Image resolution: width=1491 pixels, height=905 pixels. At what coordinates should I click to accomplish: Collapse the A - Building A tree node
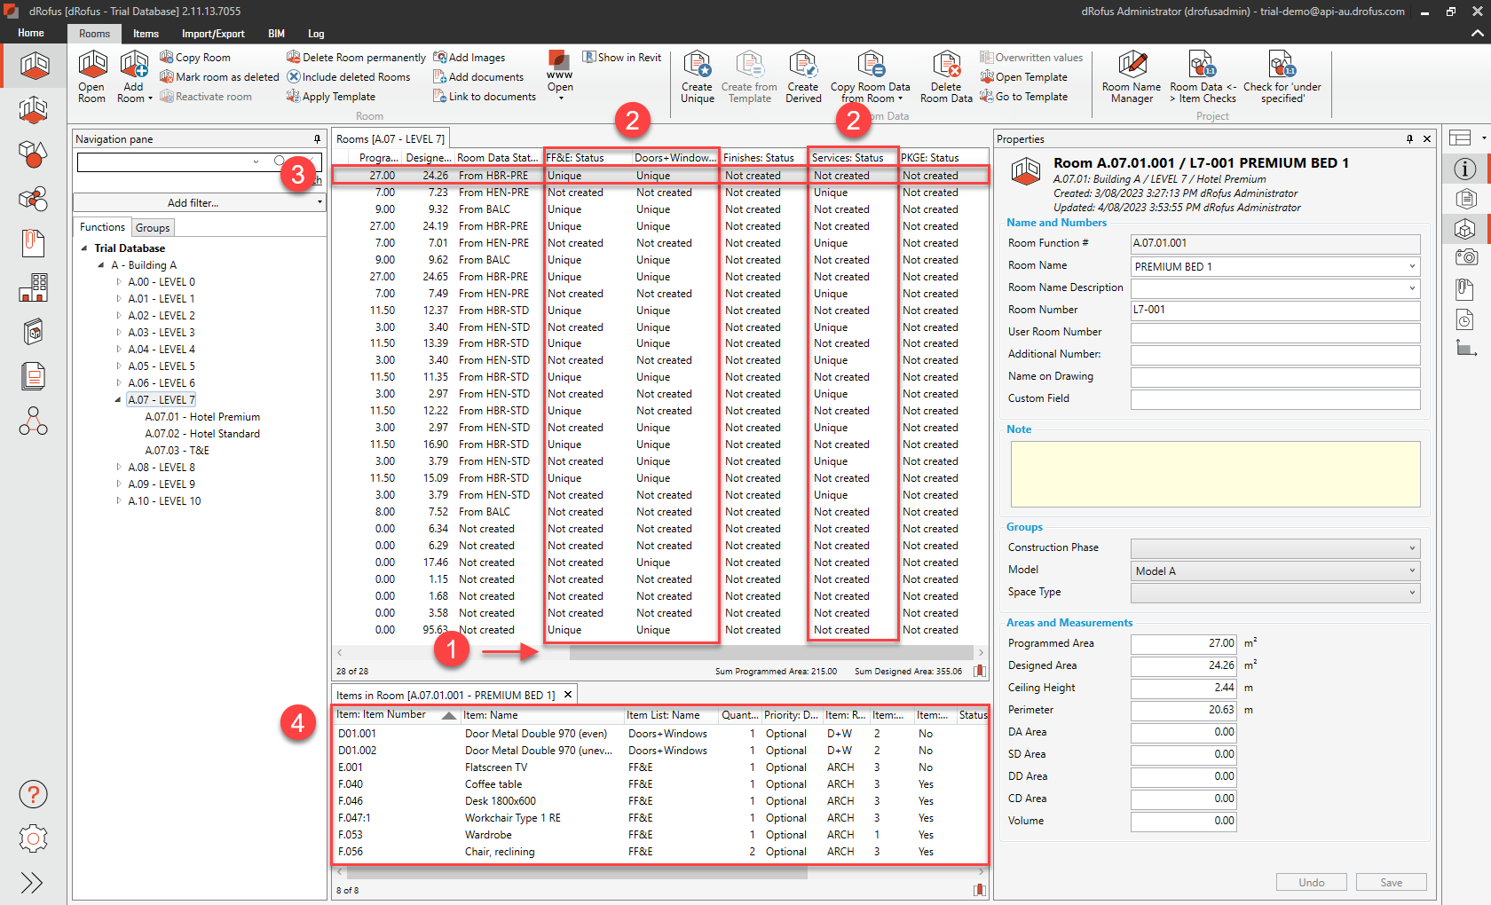coord(100,264)
